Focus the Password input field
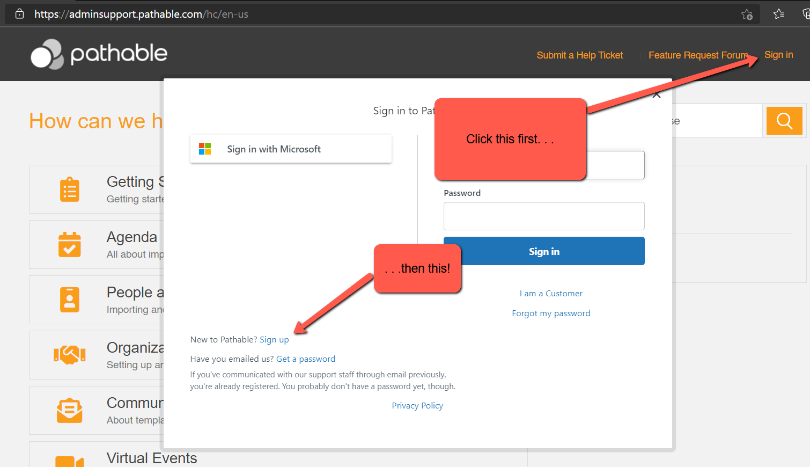 coord(544,216)
